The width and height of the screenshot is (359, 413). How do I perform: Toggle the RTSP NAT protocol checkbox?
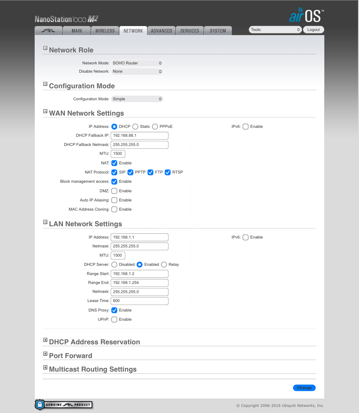tap(168, 172)
